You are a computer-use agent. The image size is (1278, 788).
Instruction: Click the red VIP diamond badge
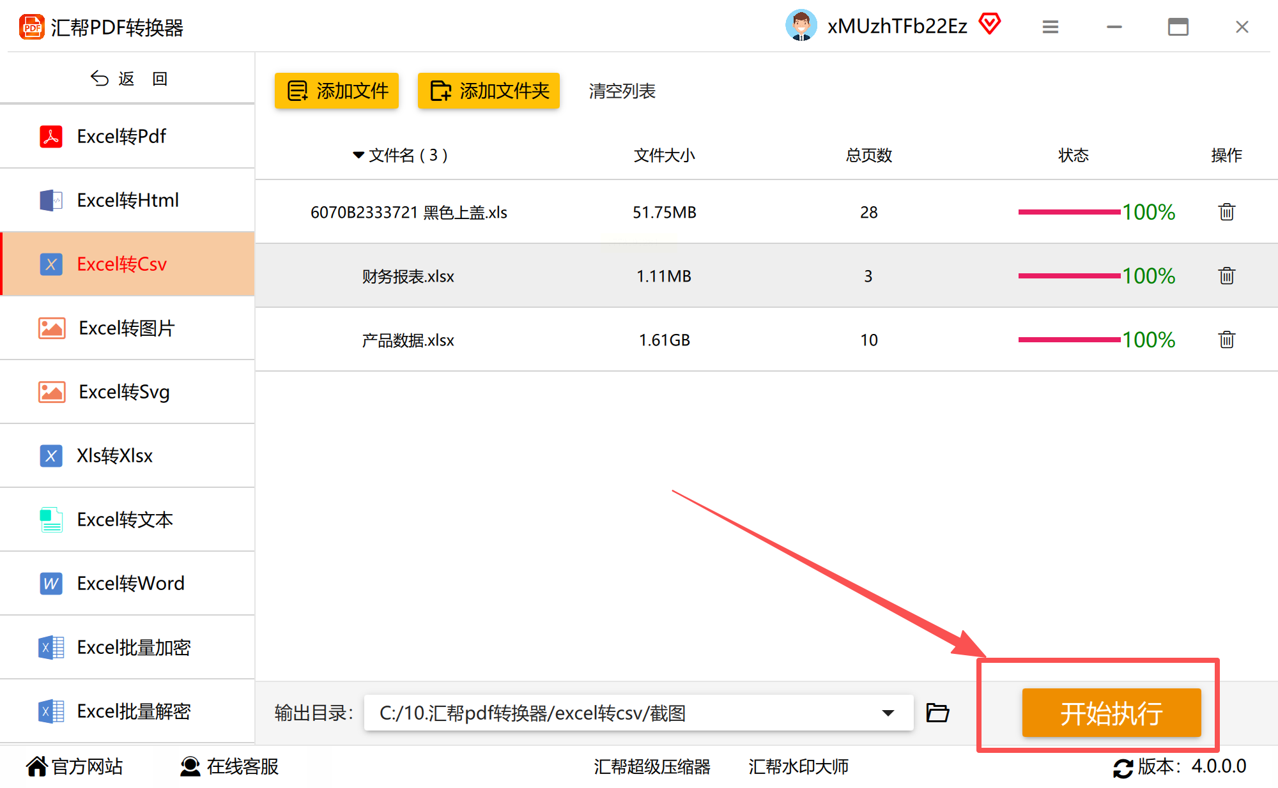click(x=990, y=25)
